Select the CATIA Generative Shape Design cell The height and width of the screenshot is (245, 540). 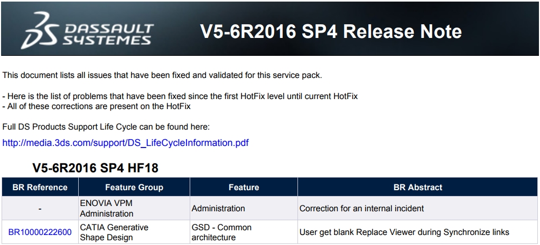(x=134, y=232)
